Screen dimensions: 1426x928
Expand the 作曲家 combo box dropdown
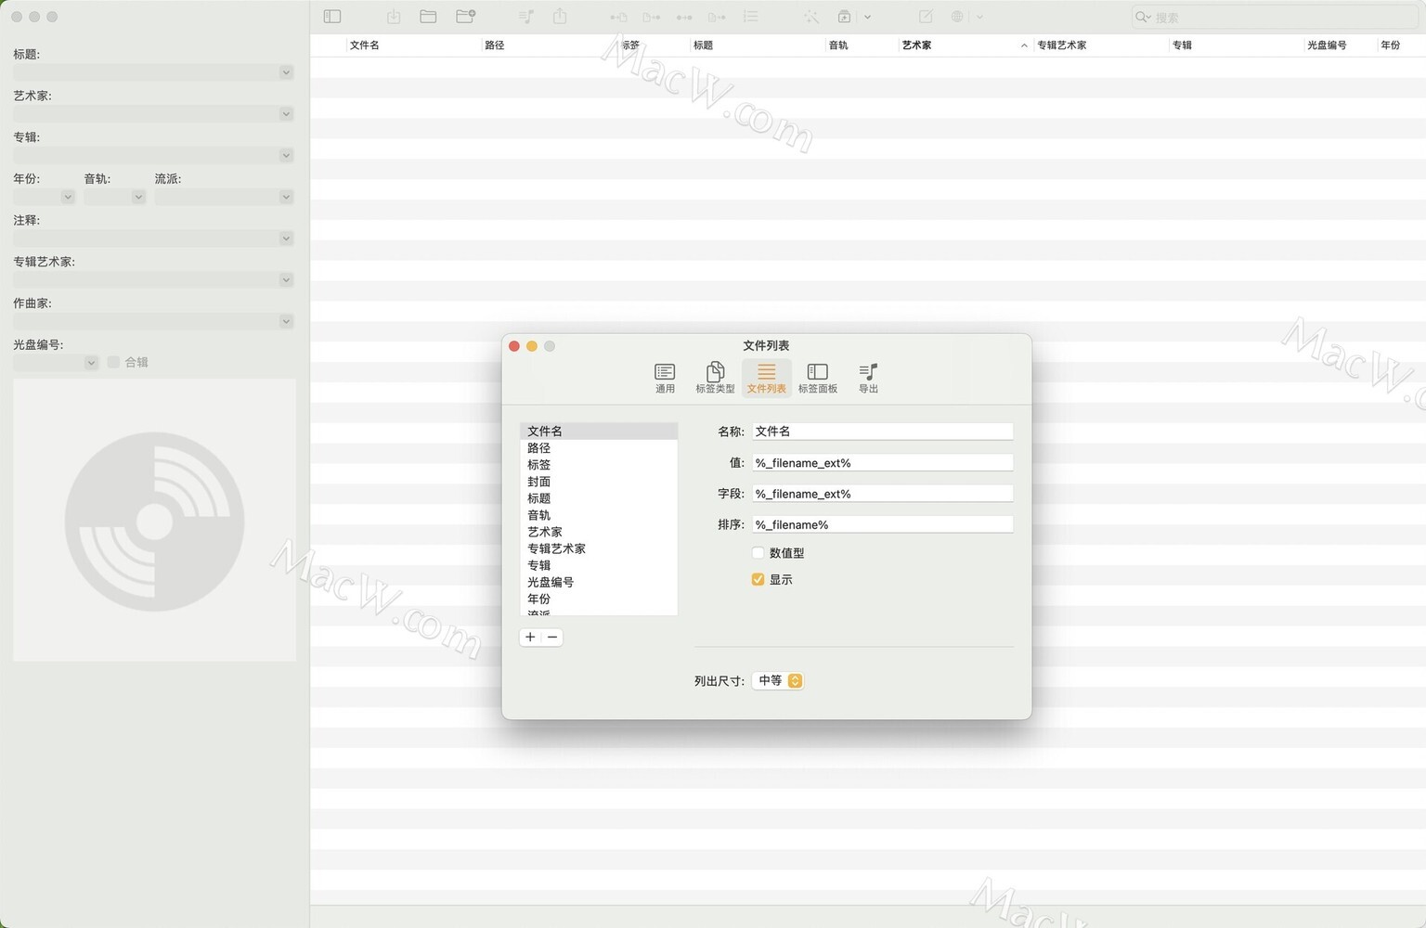pyautogui.click(x=286, y=322)
